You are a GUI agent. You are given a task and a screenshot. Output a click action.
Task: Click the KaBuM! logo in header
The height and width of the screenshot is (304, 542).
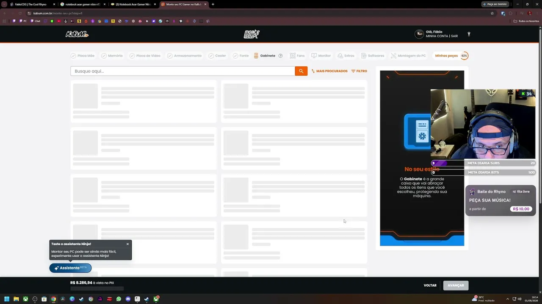77,34
